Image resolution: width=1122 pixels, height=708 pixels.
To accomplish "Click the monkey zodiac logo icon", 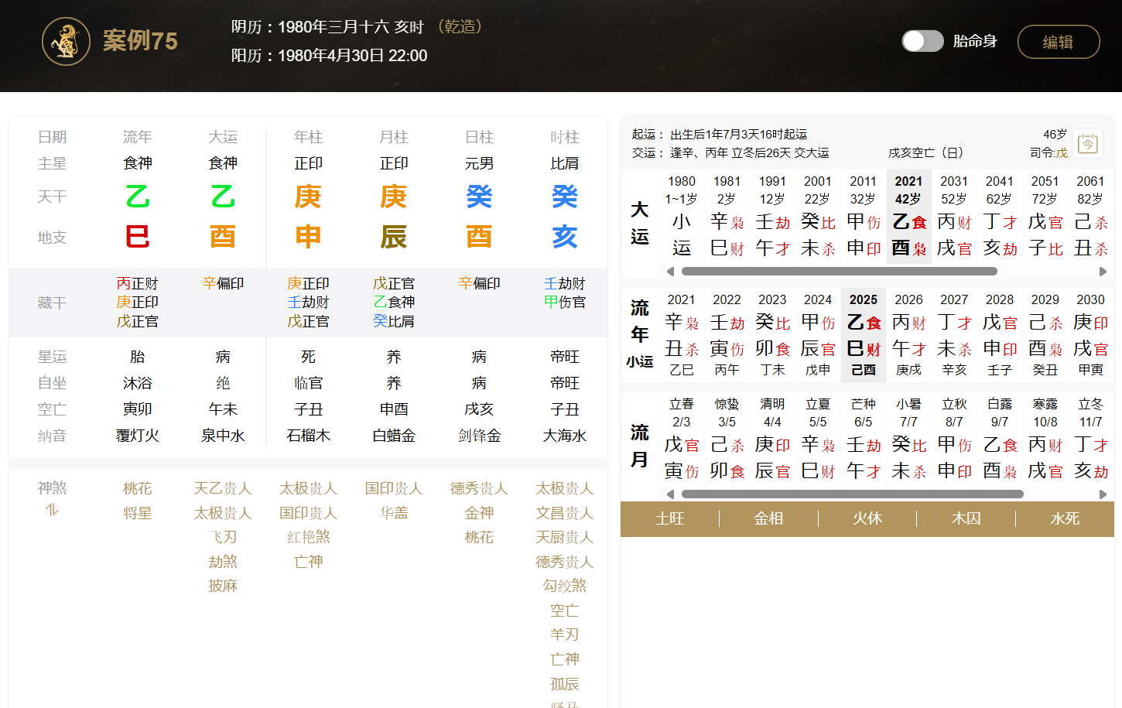I will tap(66, 42).
